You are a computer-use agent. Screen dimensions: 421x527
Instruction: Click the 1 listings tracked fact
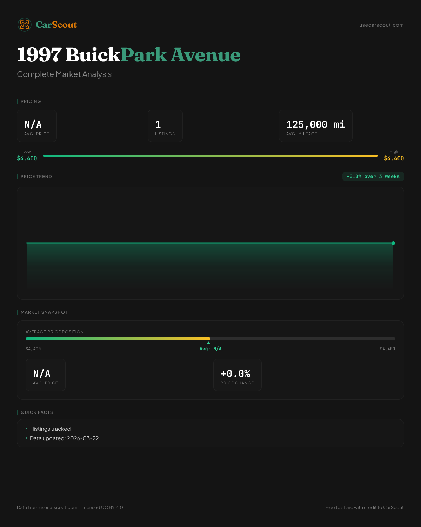click(50, 429)
